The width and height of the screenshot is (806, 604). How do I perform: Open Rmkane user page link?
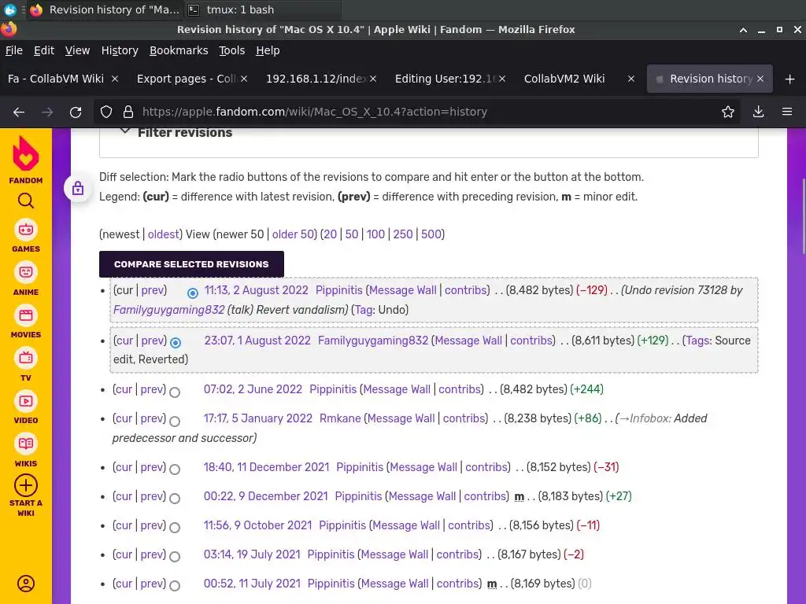[340, 418]
